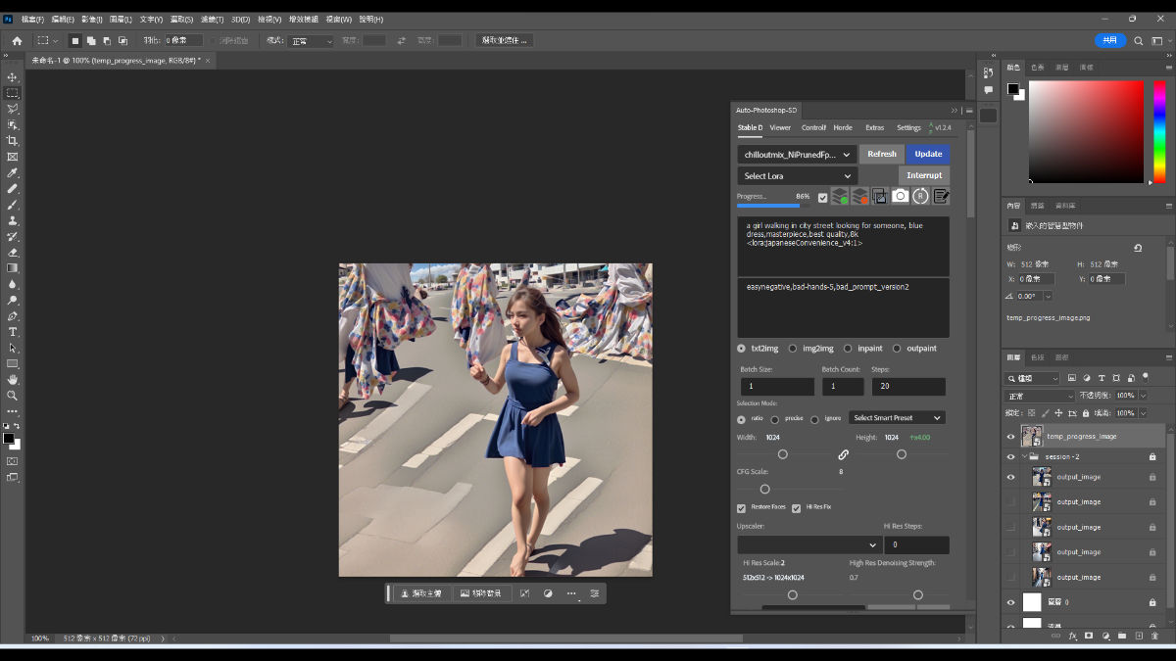Open the Select Lora dropdown
Screen dimensions: 1176x661
tap(797, 176)
